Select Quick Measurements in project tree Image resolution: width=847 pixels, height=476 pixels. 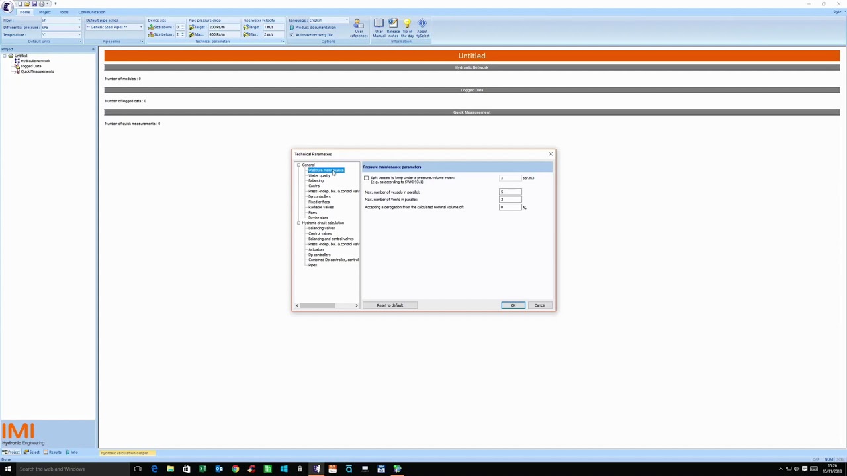tap(37, 71)
